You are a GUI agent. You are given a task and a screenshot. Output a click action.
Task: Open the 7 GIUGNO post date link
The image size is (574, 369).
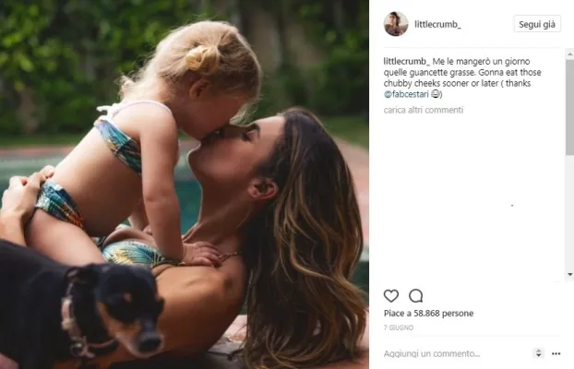[399, 327]
